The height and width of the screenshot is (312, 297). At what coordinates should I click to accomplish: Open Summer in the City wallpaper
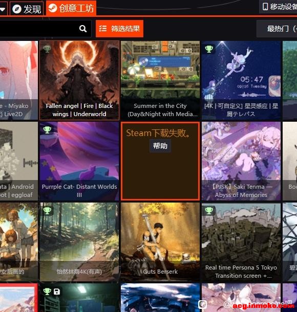(160, 80)
